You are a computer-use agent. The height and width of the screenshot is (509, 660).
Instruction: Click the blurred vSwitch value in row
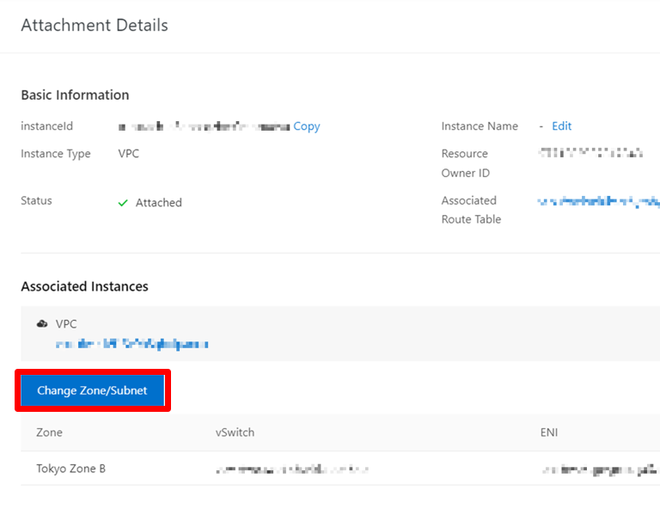coord(292,469)
